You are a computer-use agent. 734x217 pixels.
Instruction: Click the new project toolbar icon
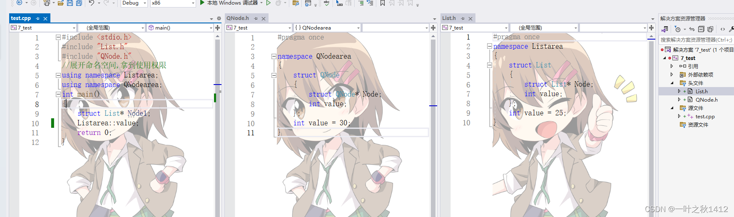coord(47,3)
